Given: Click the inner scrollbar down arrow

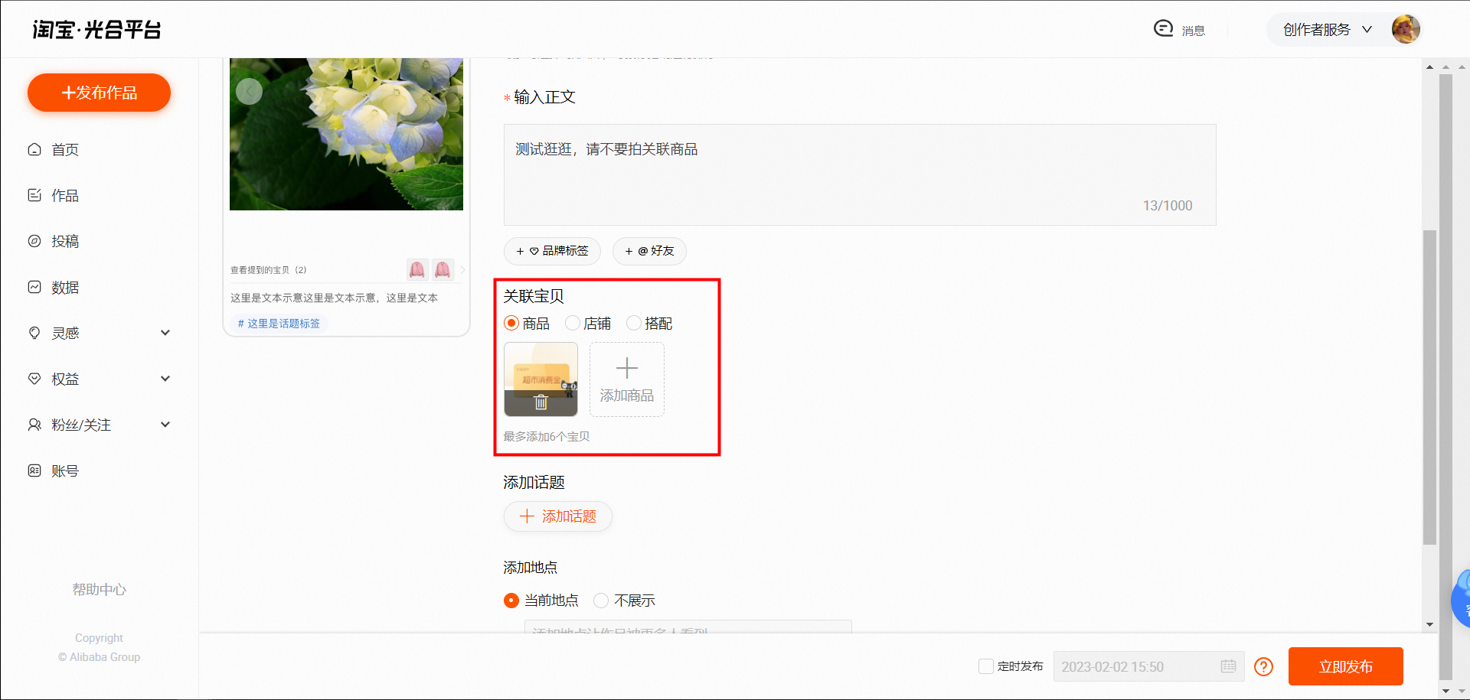Looking at the screenshot, I should tap(1429, 625).
